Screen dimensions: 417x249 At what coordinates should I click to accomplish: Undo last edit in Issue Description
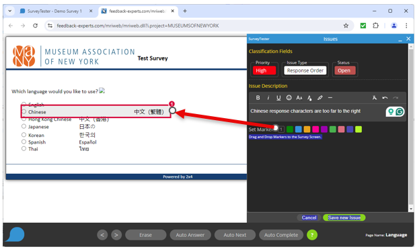385,98
